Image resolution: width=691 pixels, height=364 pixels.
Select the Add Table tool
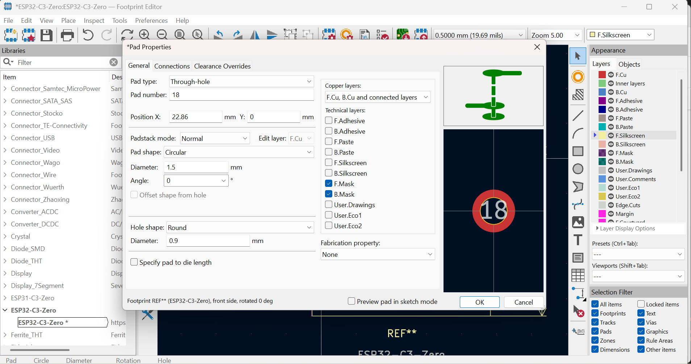[x=578, y=275]
